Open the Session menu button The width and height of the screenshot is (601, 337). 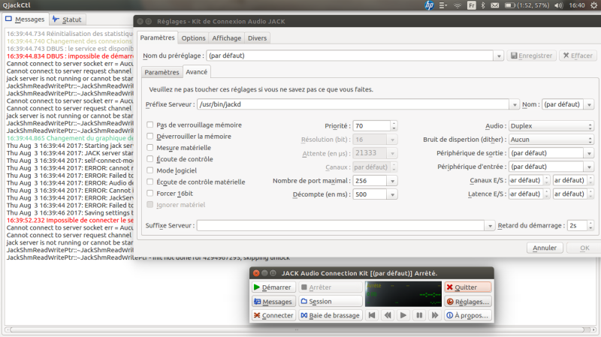(x=331, y=302)
